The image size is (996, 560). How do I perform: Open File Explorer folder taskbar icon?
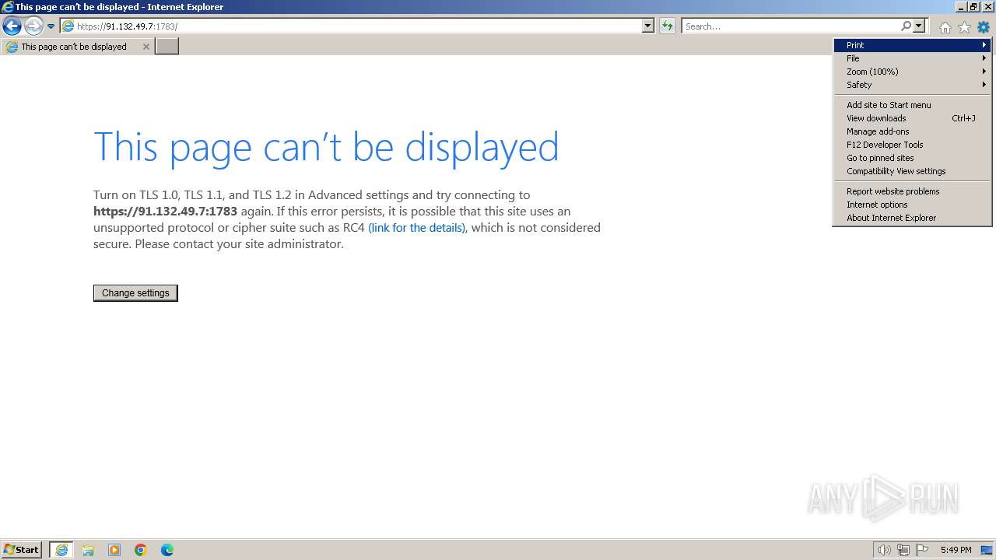88,550
